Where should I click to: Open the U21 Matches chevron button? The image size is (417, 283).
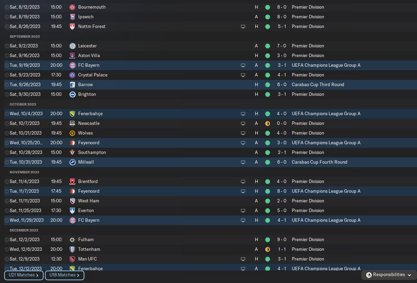24,275
